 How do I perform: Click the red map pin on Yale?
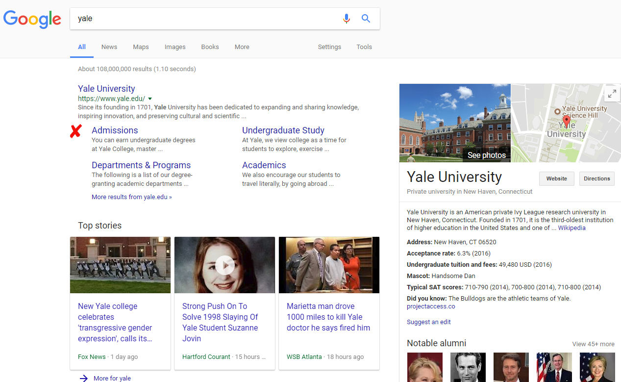(566, 121)
